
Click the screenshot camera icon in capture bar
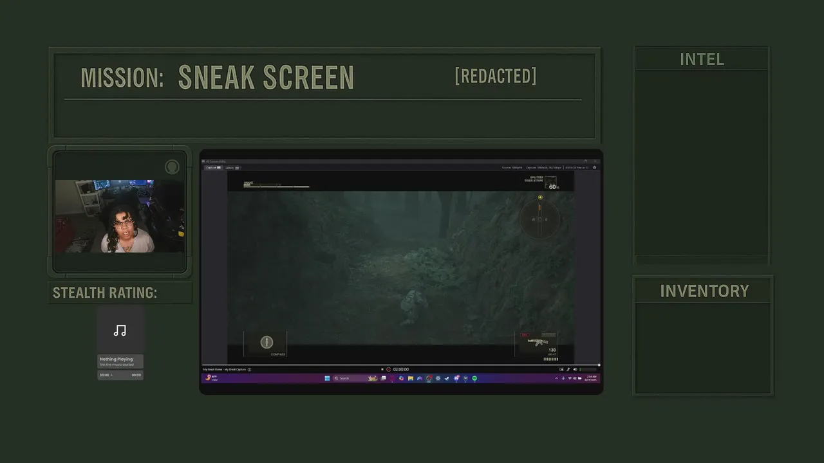tap(561, 369)
